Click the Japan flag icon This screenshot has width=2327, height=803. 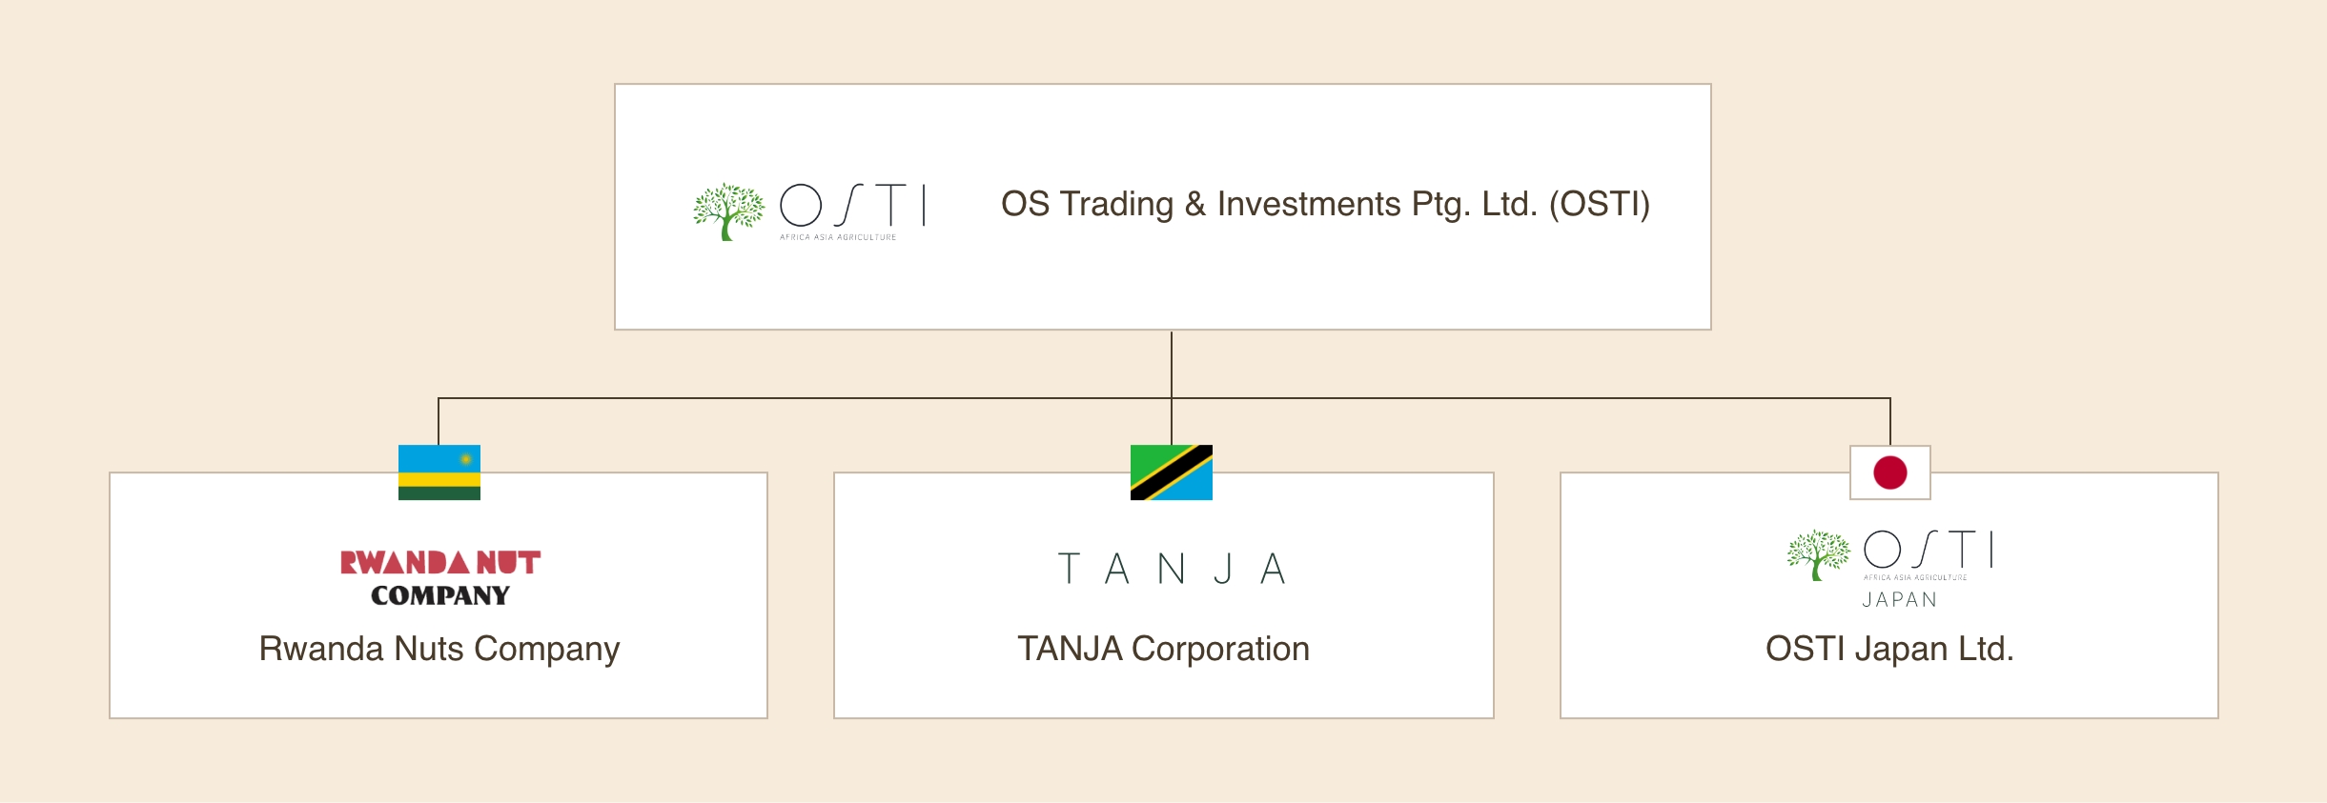tap(1889, 472)
